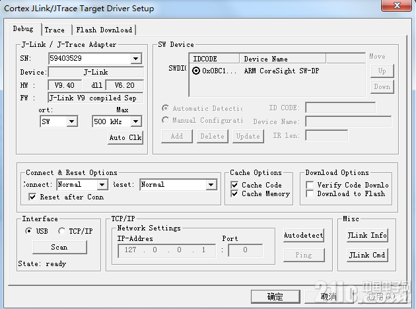Open the Max clock 500 kHz dropdown
The height and width of the screenshot is (309, 416).
[x=135, y=121]
